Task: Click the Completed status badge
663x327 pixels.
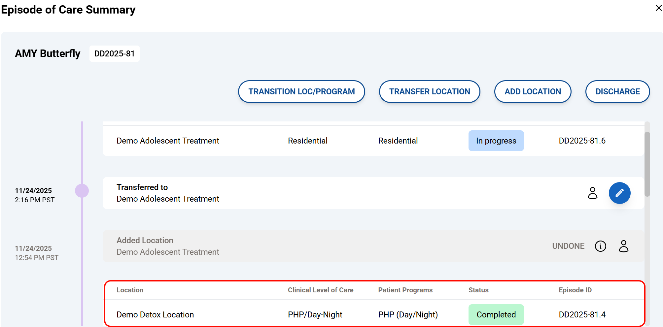Action: (x=496, y=315)
